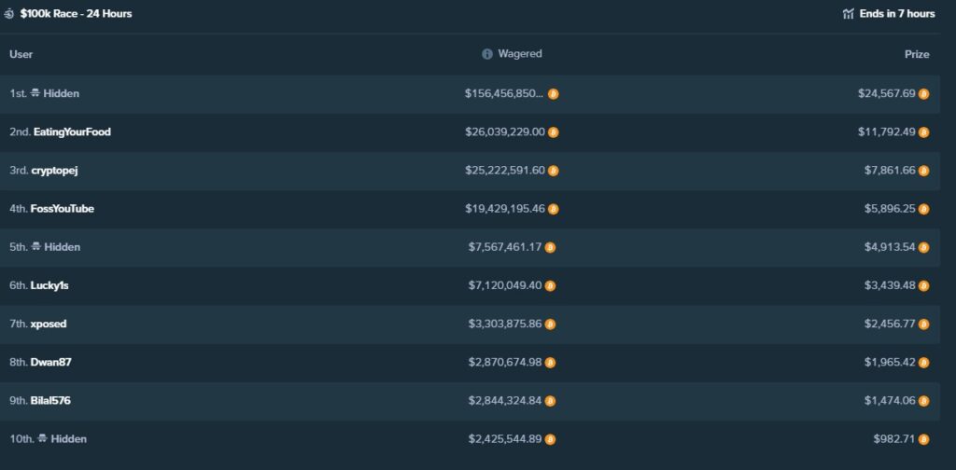Select the FossYouTube username
Viewport: 956px width, 470px height.
[63, 209]
